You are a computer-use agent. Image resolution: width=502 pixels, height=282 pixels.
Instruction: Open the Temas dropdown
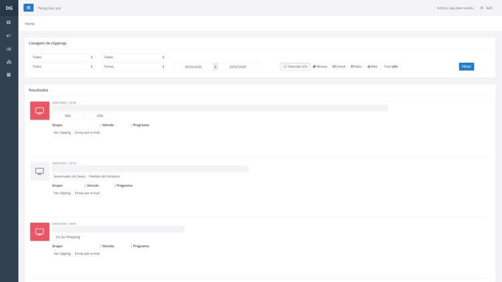click(x=133, y=67)
